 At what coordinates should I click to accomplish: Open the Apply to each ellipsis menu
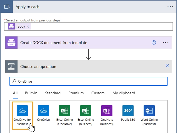(x=170, y=7)
